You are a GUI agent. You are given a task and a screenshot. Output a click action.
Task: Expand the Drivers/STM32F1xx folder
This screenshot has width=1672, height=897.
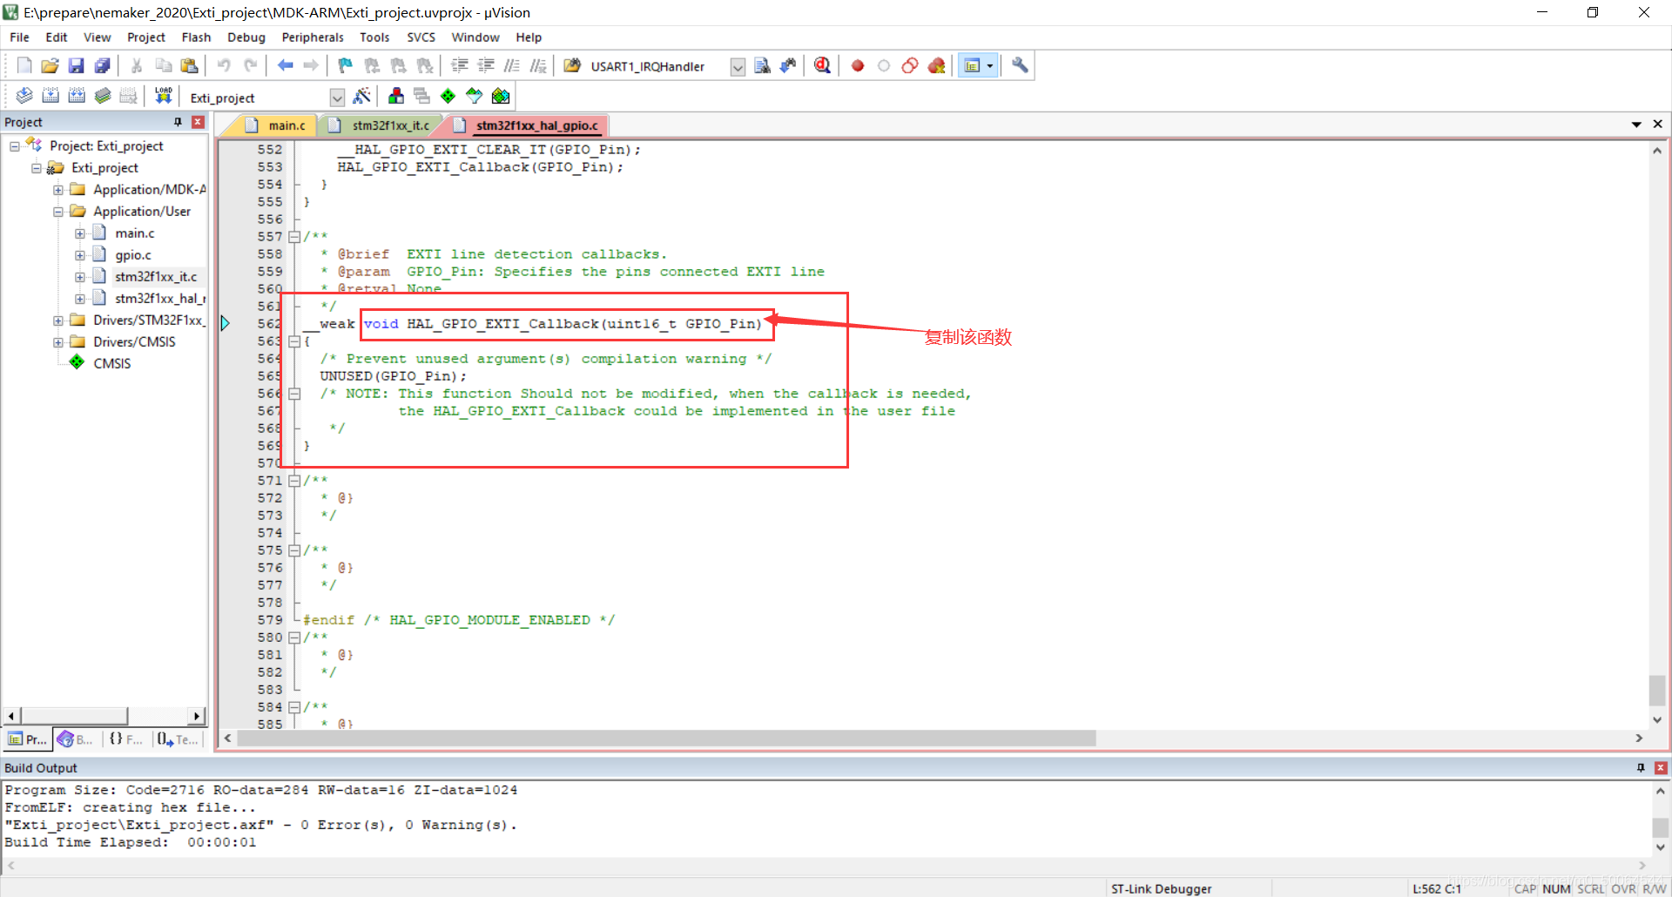point(58,320)
